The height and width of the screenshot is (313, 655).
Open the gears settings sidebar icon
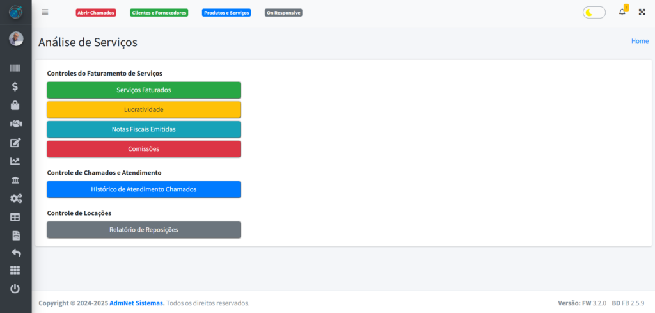tap(15, 198)
